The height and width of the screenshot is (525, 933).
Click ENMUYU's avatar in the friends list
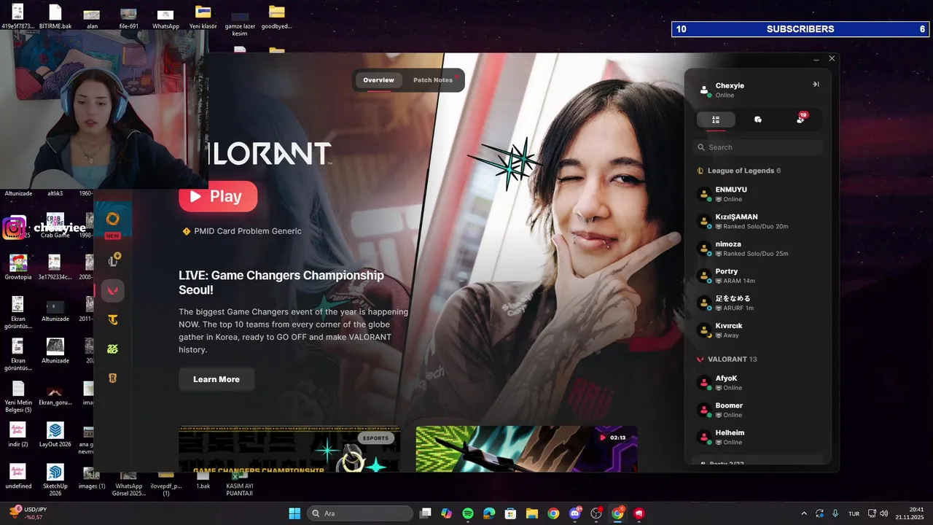[x=704, y=194]
